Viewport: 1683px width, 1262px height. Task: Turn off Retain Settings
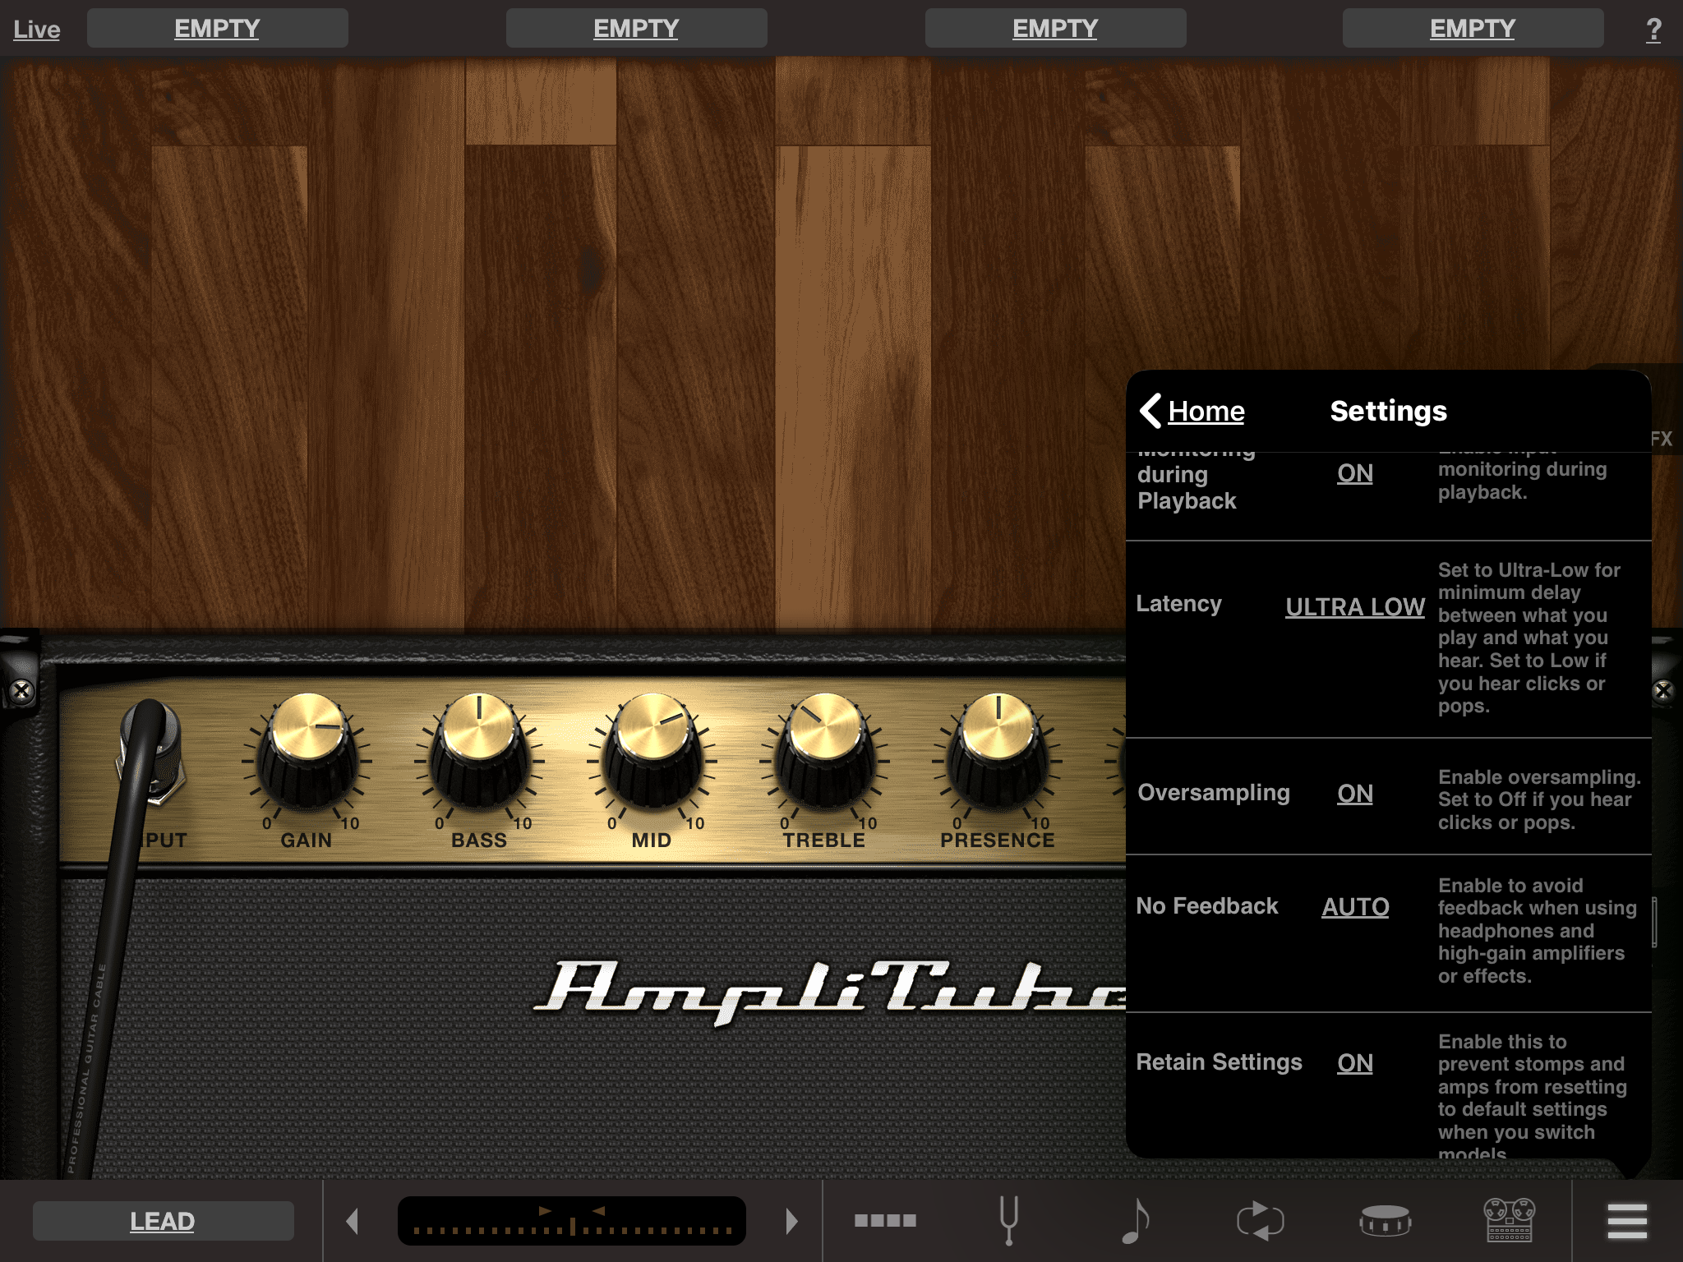pyautogui.click(x=1354, y=1063)
